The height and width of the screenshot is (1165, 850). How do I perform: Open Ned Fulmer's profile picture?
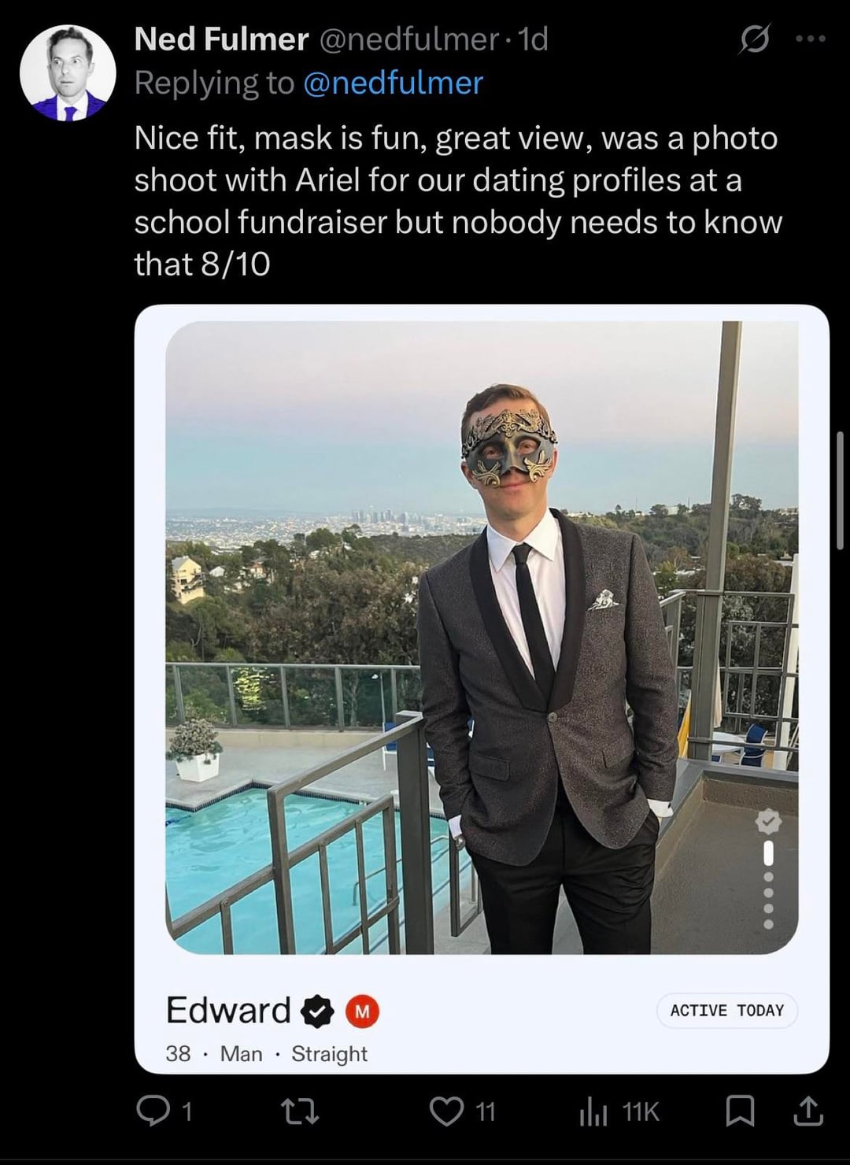67,73
